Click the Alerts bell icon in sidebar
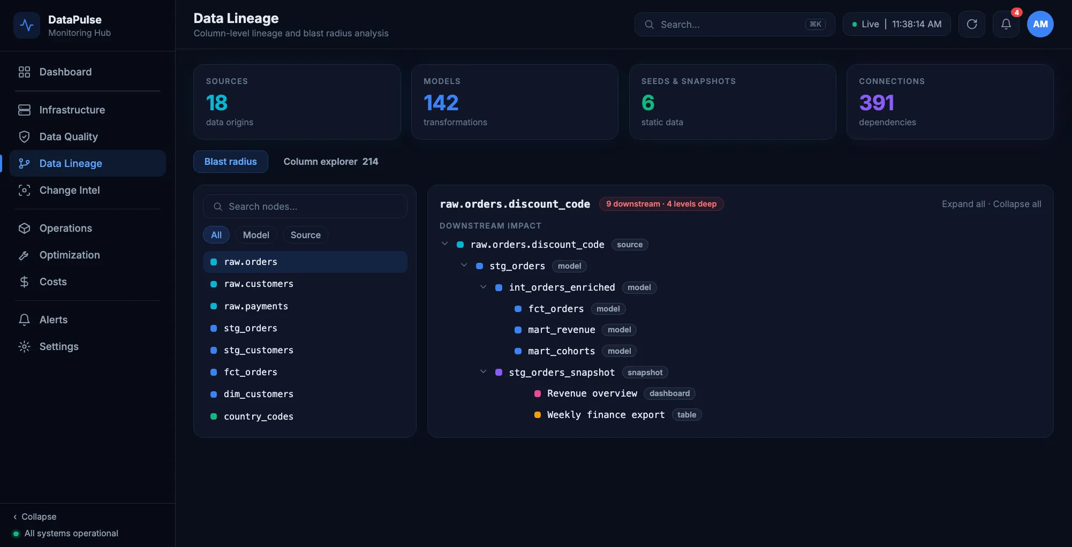The image size is (1072, 547). click(x=24, y=320)
